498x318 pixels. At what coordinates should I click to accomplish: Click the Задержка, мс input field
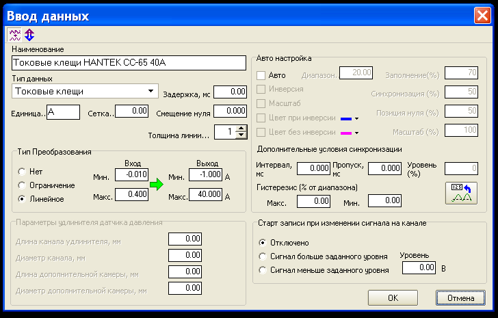(x=230, y=92)
